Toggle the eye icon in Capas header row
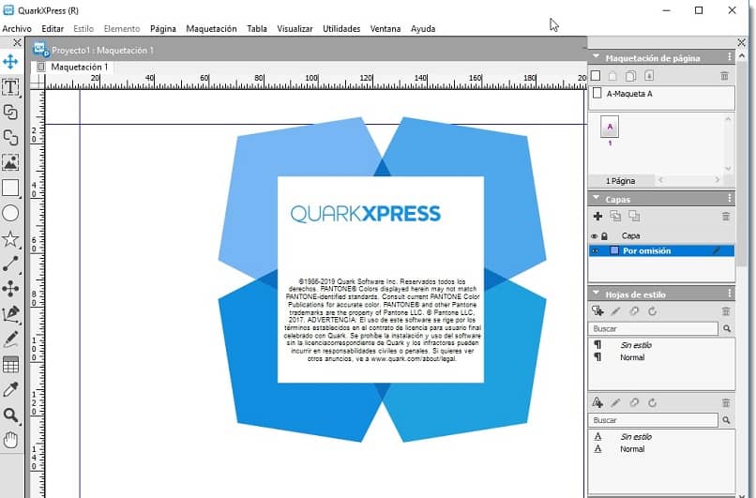Screen dimensions: 756x498 point(595,236)
